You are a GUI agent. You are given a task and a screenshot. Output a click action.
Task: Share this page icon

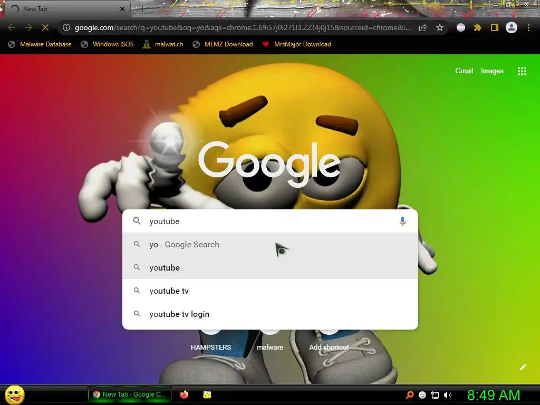[423, 28]
